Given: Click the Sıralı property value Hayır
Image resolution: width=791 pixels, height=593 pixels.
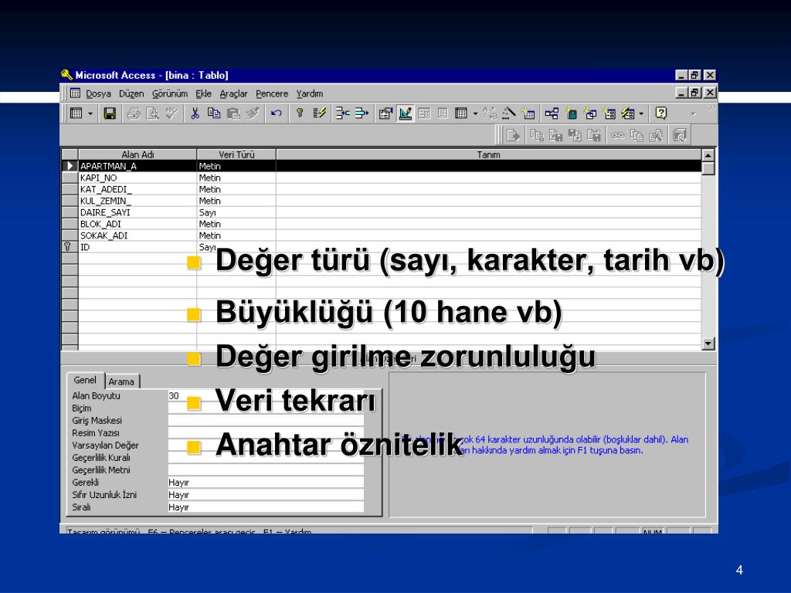Looking at the screenshot, I should point(266,507).
